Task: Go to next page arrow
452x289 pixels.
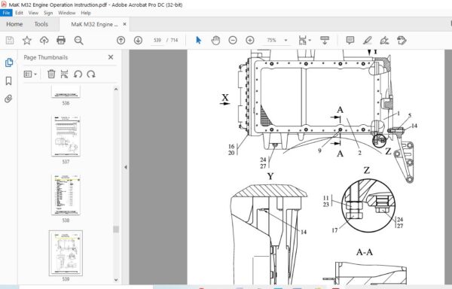Action: coord(138,41)
